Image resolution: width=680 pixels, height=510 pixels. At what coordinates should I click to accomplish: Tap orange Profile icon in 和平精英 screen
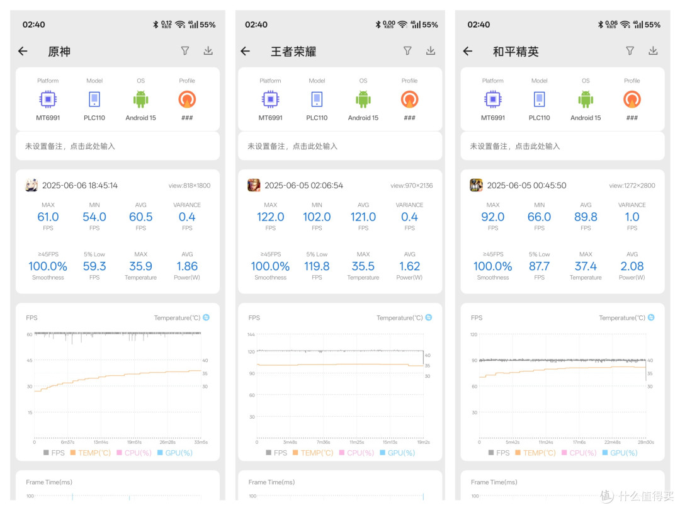(632, 99)
